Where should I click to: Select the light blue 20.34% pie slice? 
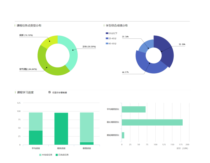146,46
